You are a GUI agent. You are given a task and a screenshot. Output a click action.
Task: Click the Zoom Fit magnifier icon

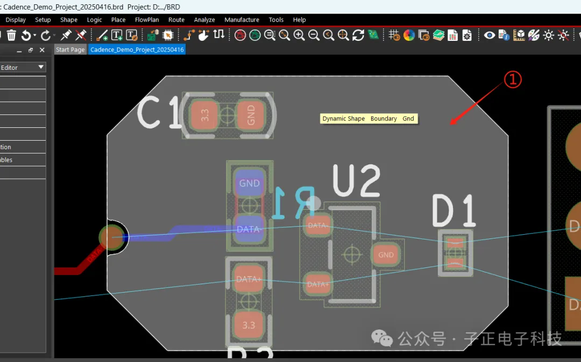pos(285,35)
